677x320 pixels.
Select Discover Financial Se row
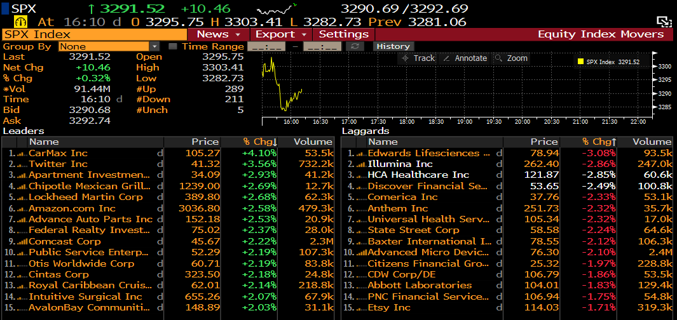pos(507,186)
